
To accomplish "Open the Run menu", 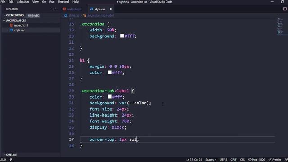I will pos(52,2).
